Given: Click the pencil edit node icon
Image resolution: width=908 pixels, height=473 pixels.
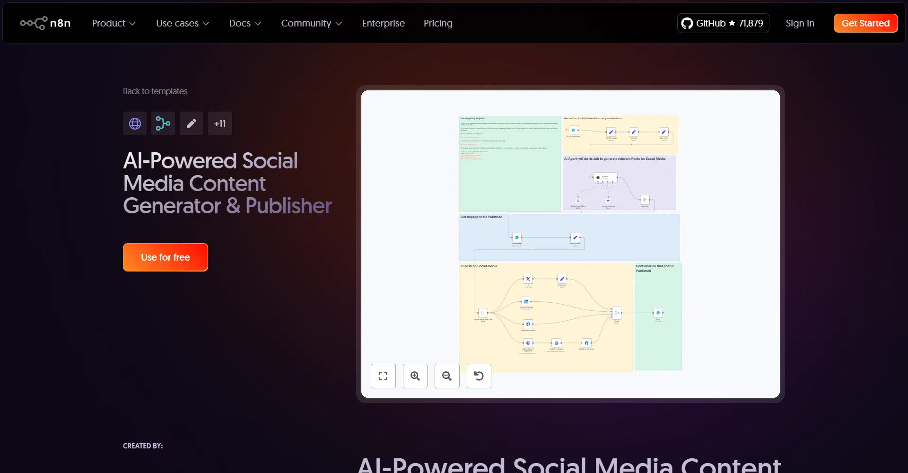Looking at the screenshot, I should (x=192, y=123).
